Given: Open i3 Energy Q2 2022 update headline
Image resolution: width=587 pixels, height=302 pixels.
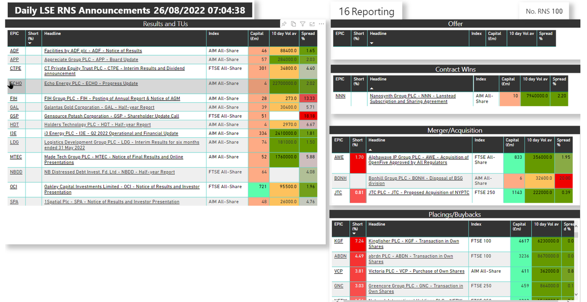Looking at the screenshot, I should pos(111,133).
